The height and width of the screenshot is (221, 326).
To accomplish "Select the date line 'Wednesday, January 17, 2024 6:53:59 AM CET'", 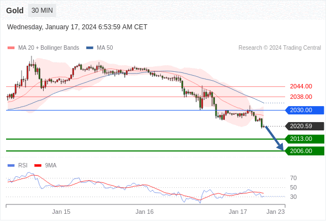I will 77,27.
